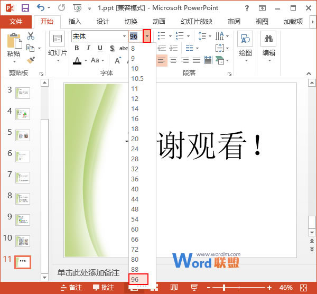
Task: Toggle the Notes (备注) pane
Action: [71, 287]
